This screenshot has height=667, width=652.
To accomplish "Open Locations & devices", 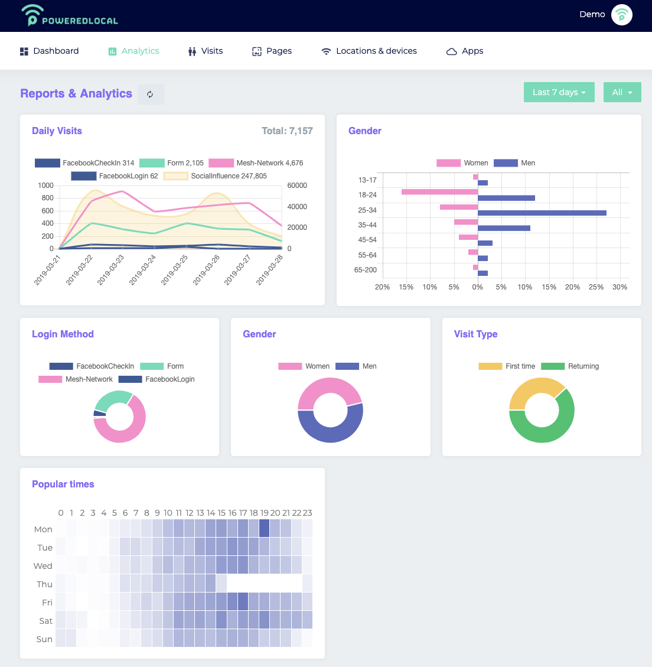I will click(369, 51).
